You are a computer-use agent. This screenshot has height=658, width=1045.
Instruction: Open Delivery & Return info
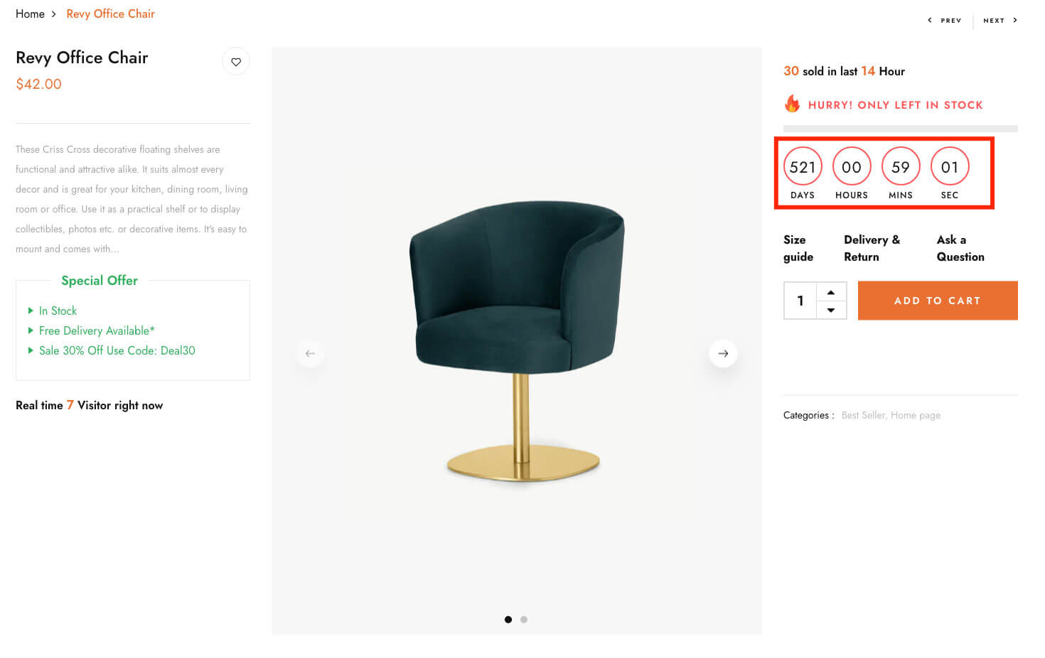872,248
